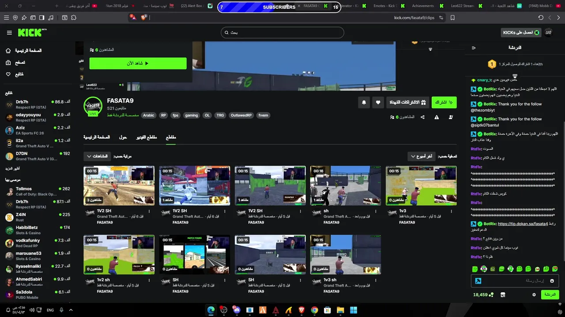Open the emoji picker in the message box
This screenshot has width=565, height=317.
[x=552, y=281]
